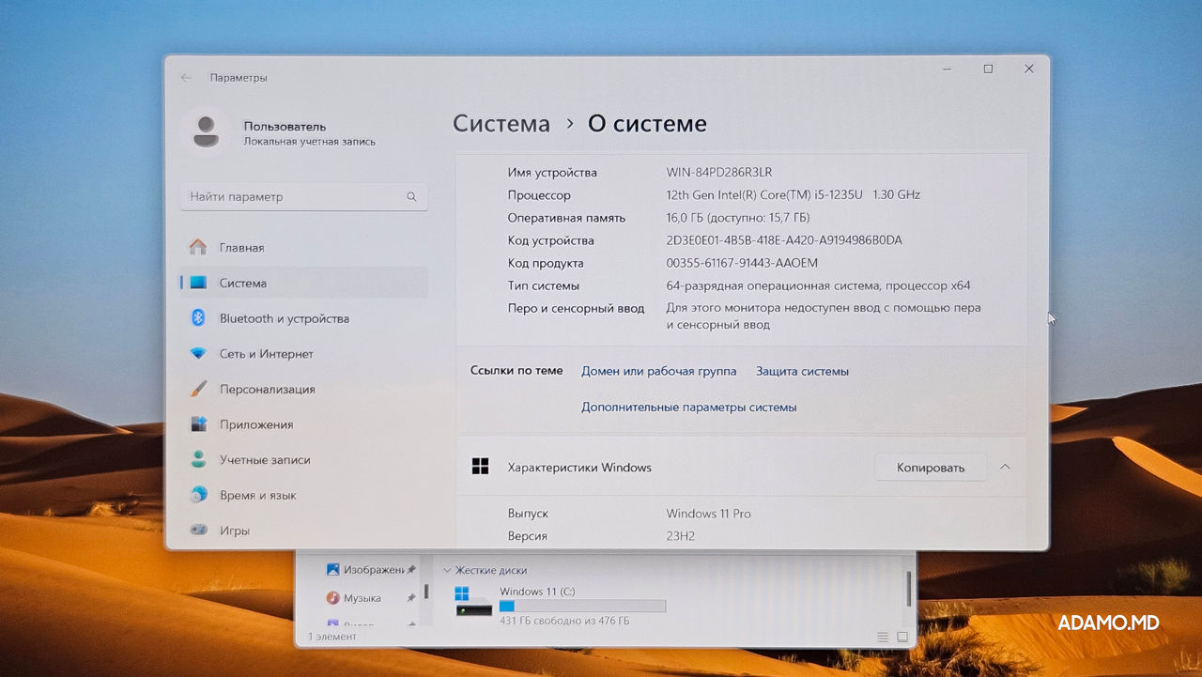Open the Домен или рабочая группа link
The width and height of the screenshot is (1202, 677).
[658, 371]
